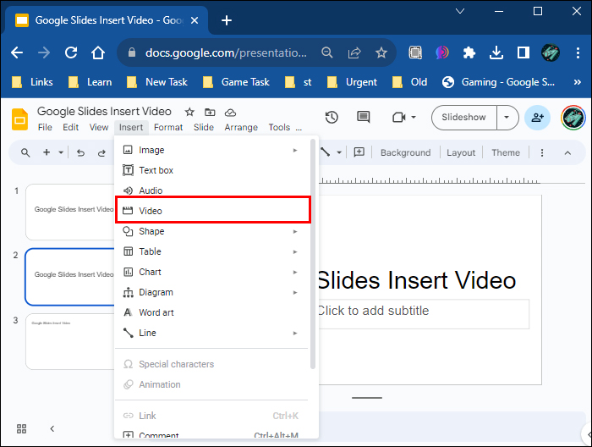Screen dimensions: 592x447
Task: Click the subtitle placeholder text box
Action: tap(421, 312)
